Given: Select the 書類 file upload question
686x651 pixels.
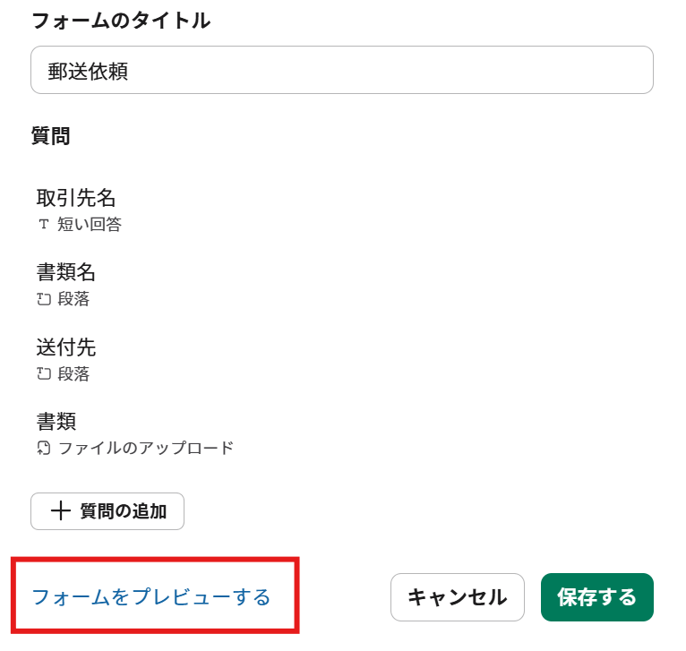Looking at the screenshot, I should [56, 421].
